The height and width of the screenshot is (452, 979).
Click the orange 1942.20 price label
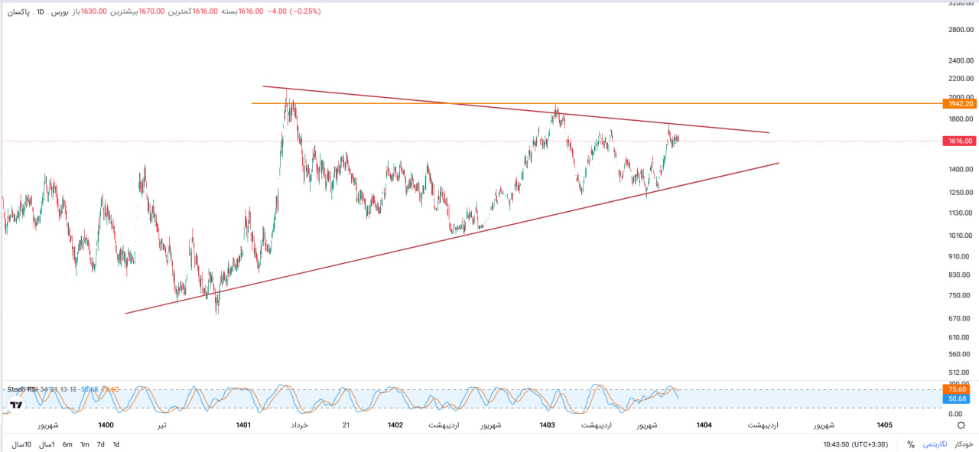pyautogui.click(x=960, y=103)
